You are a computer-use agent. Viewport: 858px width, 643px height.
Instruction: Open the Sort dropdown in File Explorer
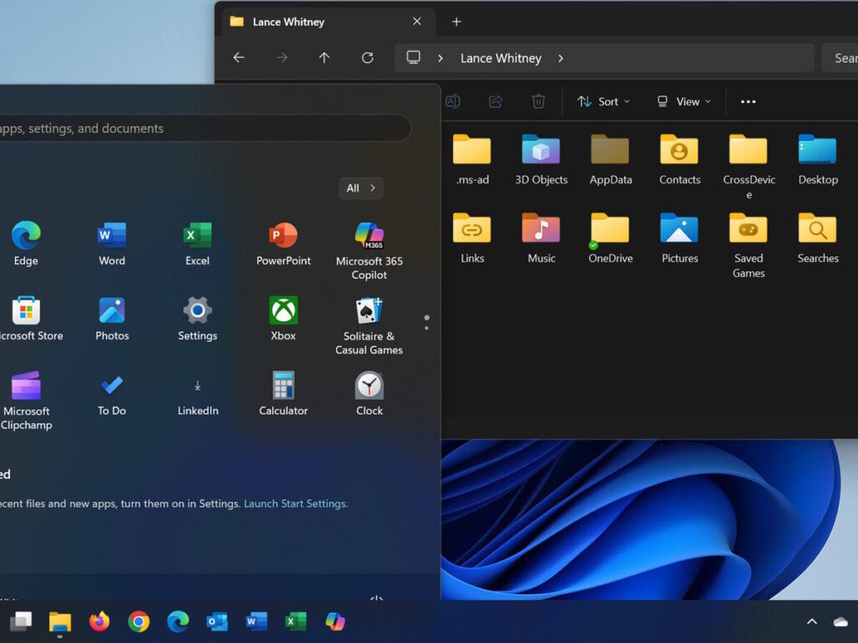(x=603, y=101)
